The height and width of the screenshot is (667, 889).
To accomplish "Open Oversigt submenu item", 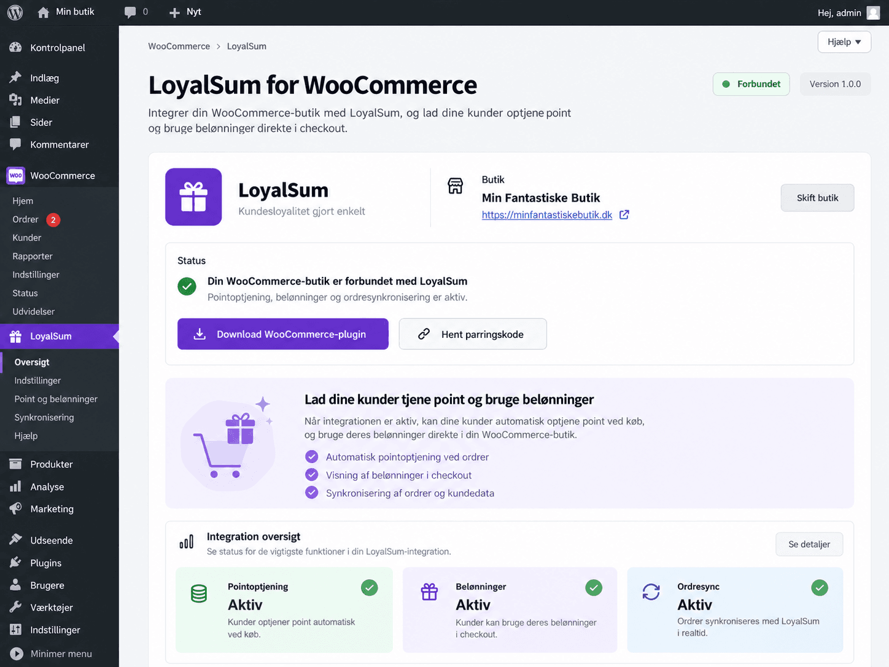I will (32, 362).
